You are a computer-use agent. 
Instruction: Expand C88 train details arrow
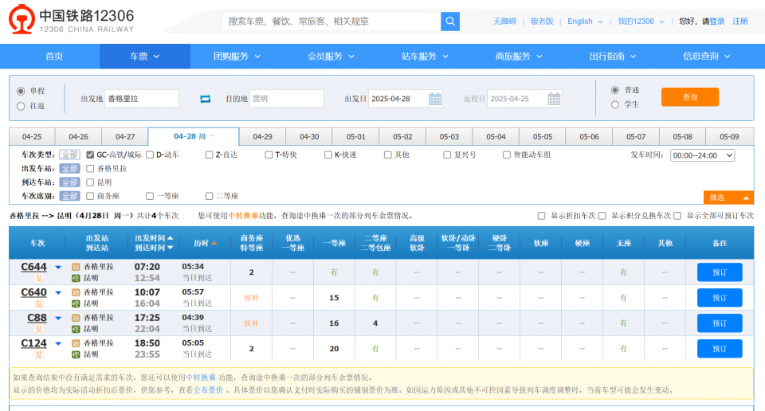(x=58, y=318)
